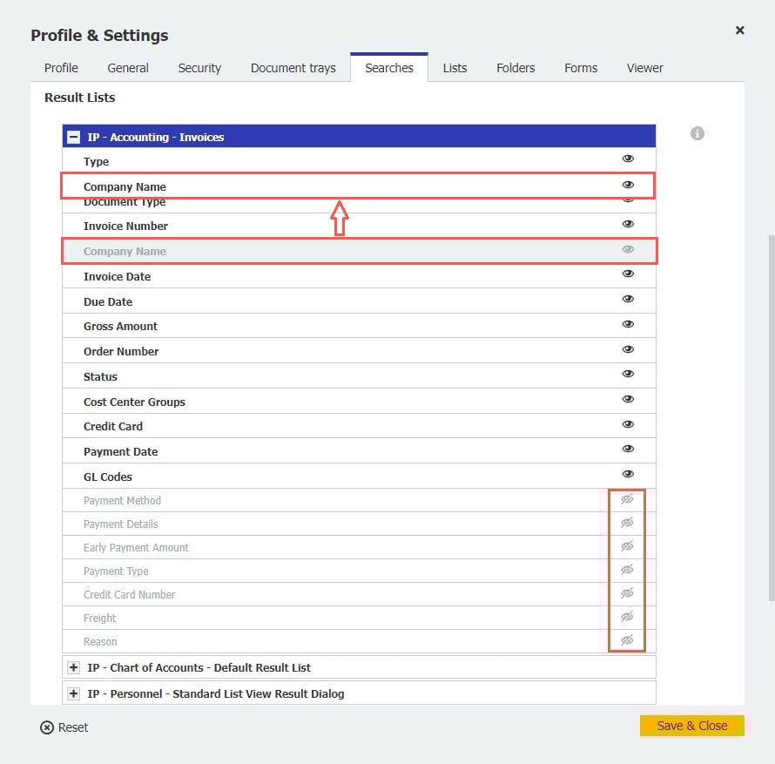Hide the Type column using eye icon
This screenshot has height=764, width=775.
[628, 159]
